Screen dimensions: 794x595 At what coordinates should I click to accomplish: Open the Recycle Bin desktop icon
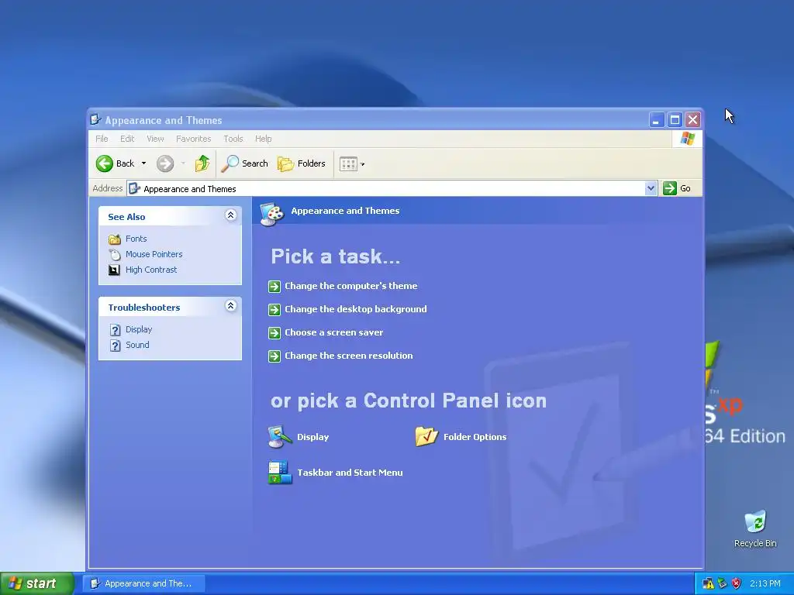pyautogui.click(x=755, y=521)
